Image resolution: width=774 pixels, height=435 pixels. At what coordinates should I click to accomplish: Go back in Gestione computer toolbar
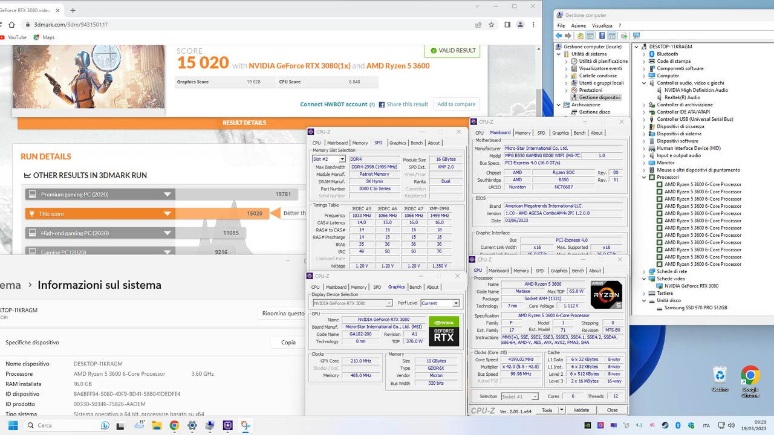click(559, 36)
